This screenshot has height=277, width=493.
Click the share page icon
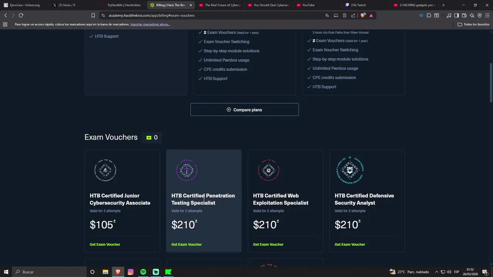click(x=353, y=15)
